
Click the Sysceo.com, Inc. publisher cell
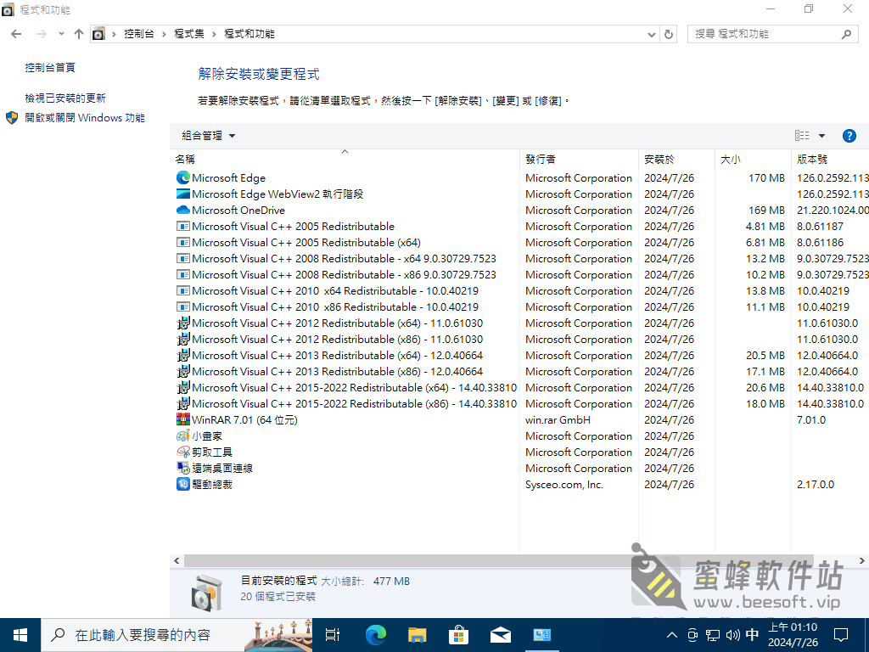coord(563,484)
